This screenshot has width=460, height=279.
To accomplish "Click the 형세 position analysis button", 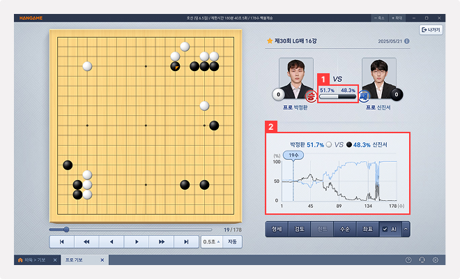I will [x=277, y=229].
